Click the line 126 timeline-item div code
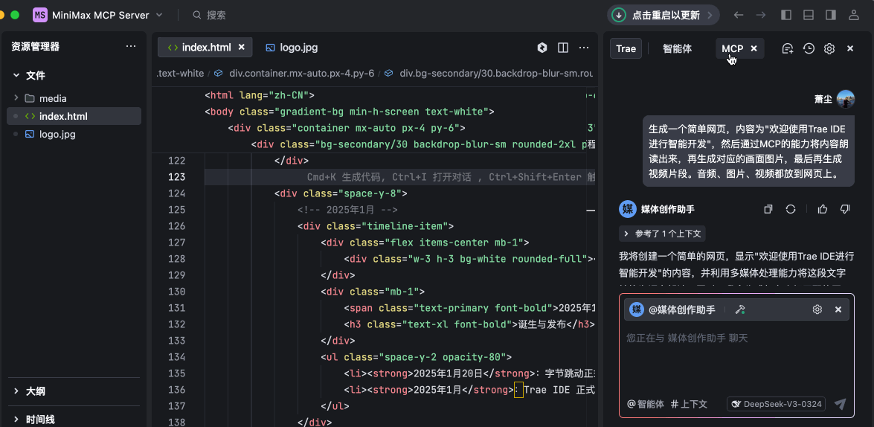The image size is (874, 427). pyautogui.click(x=376, y=226)
